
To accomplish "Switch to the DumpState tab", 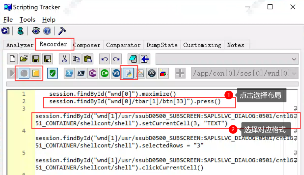I will (162, 45).
